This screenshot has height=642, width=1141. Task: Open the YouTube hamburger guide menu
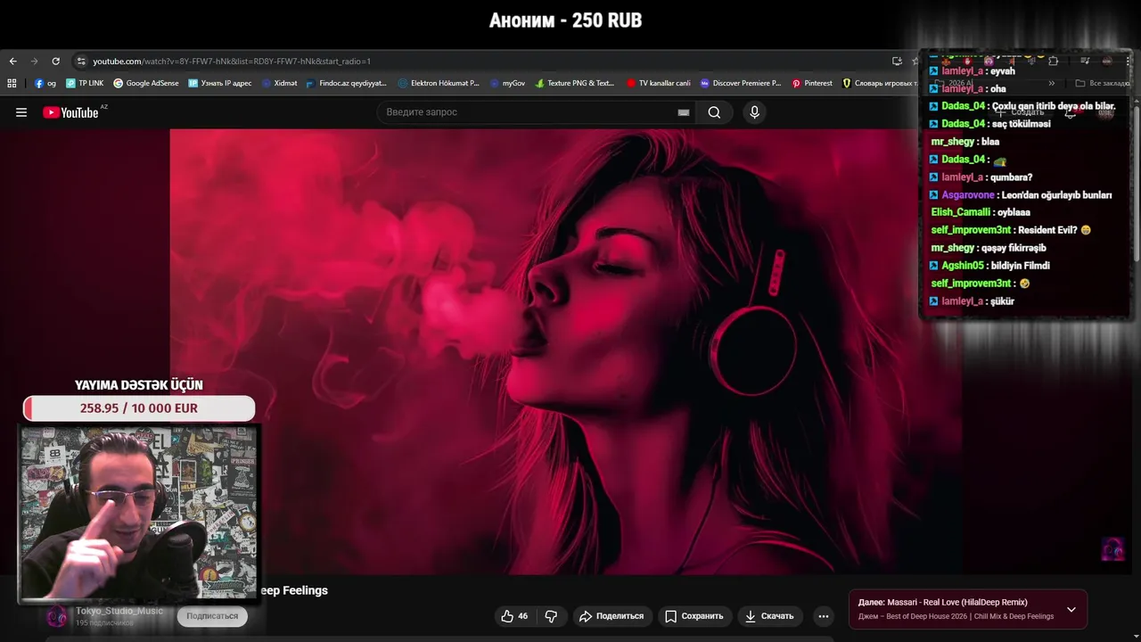(21, 112)
